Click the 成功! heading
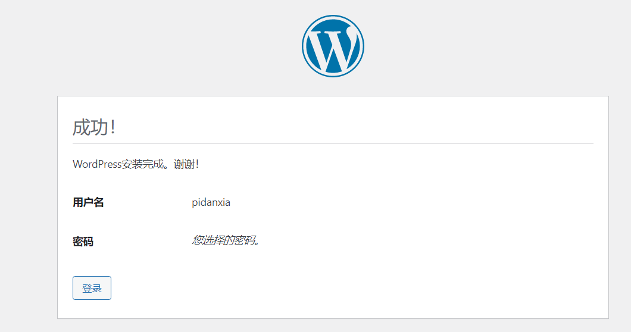This screenshot has width=631, height=332. (93, 127)
